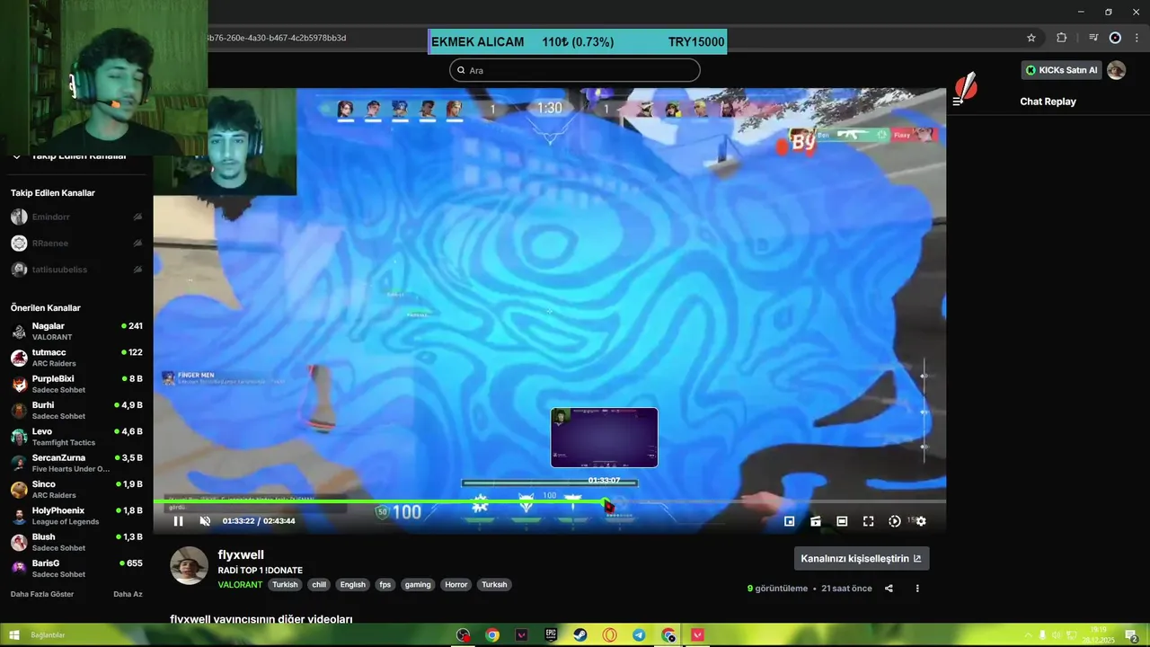Collapse Takip Edilen Kanallar chevron

[16, 156]
